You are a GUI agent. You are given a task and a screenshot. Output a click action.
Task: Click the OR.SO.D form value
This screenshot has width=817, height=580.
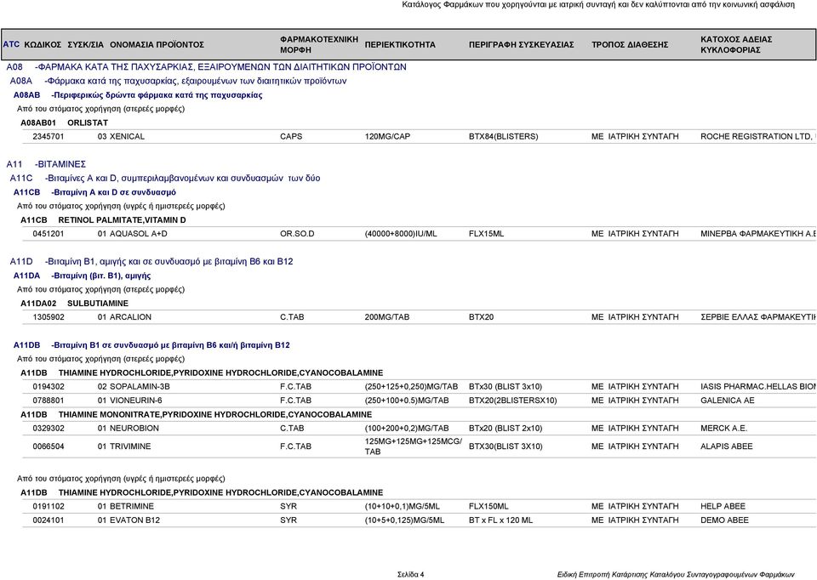[297, 234]
